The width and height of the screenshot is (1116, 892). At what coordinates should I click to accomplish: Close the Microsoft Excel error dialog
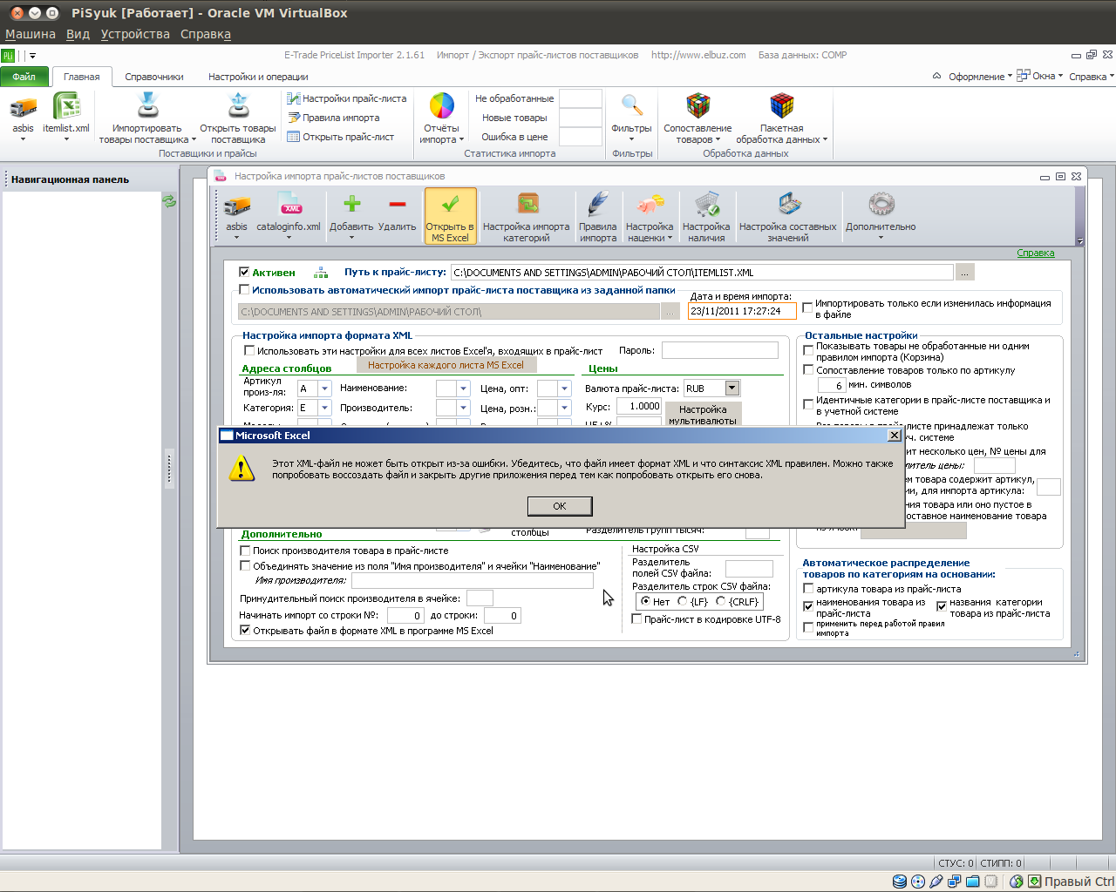894,435
